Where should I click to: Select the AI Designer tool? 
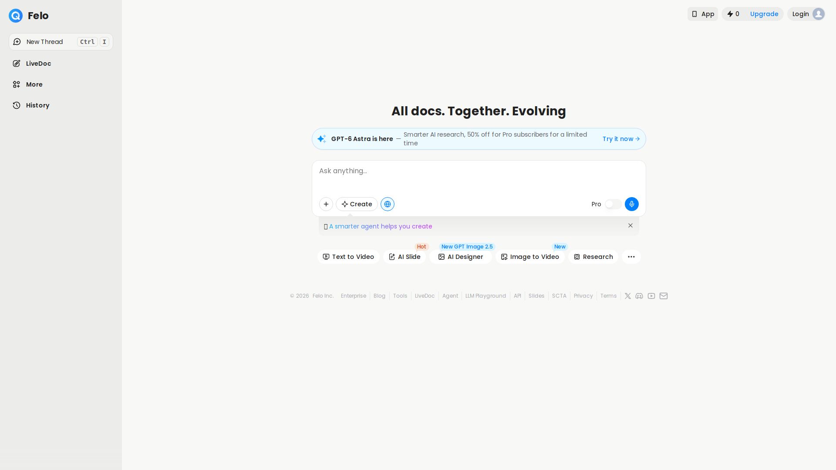(461, 257)
